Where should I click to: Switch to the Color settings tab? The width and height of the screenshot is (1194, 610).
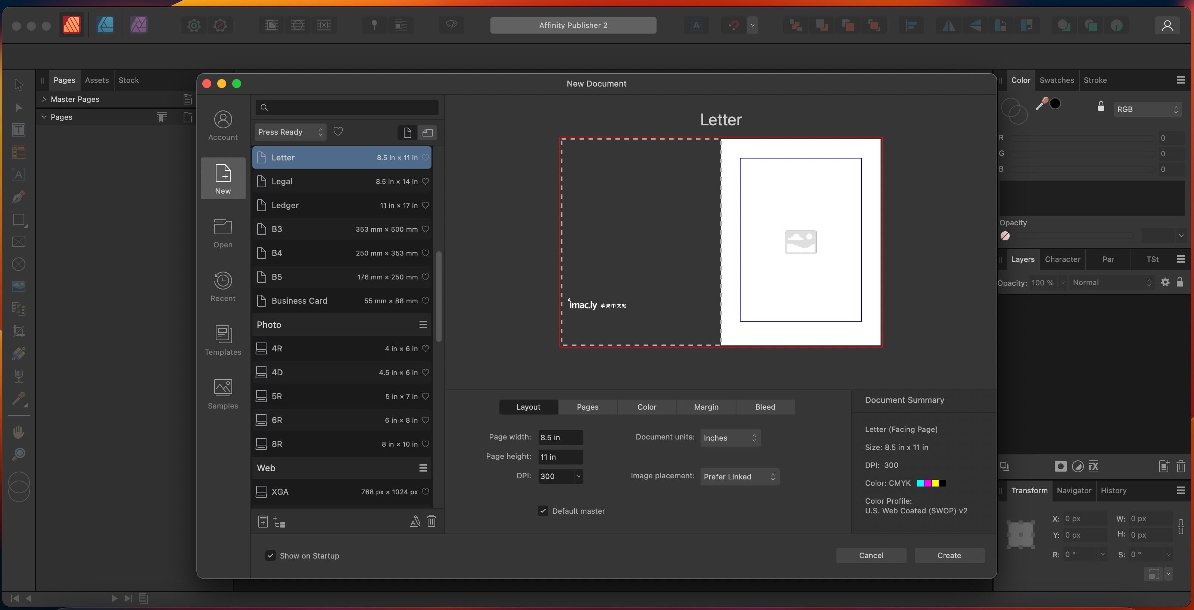tap(646, 407)
